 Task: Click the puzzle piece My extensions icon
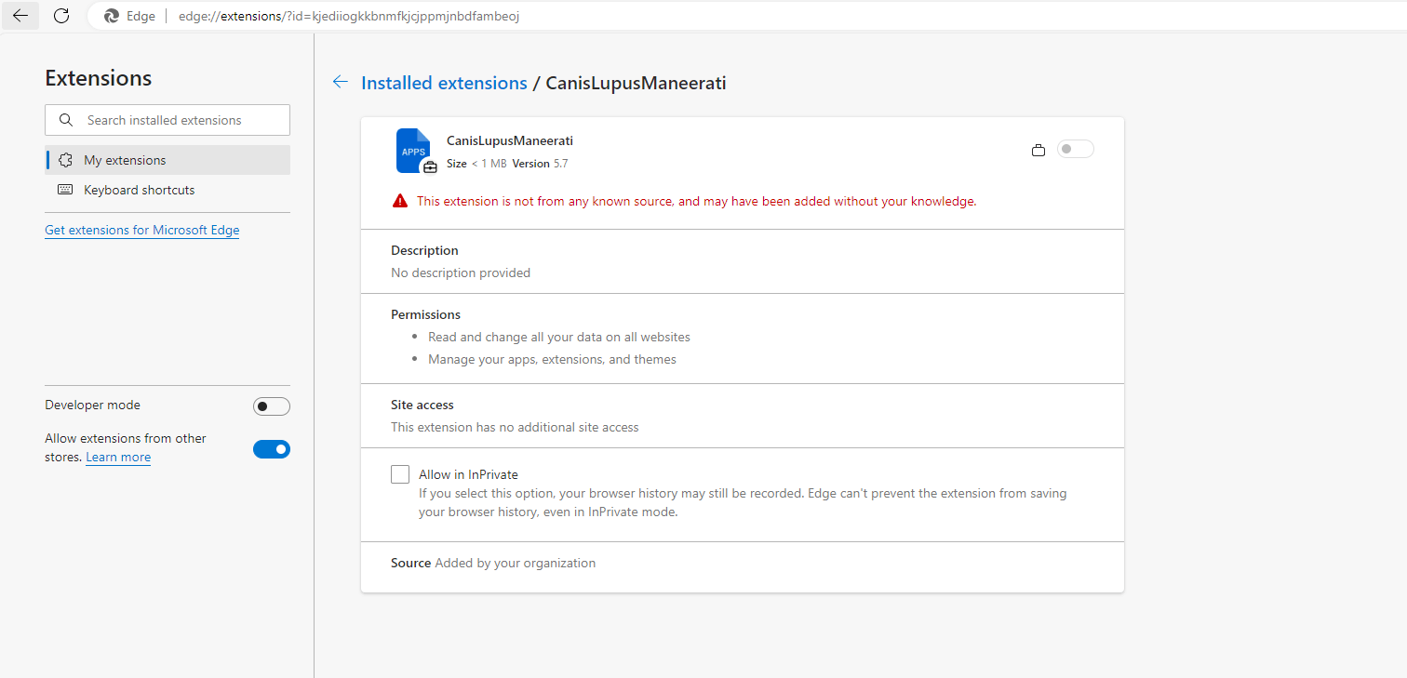65,160
